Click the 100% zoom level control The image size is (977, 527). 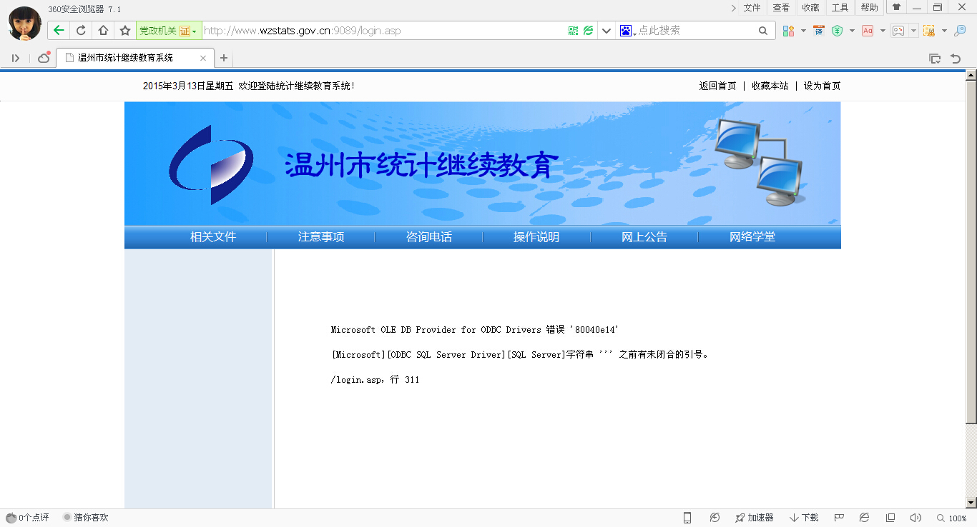pos(952,518)
